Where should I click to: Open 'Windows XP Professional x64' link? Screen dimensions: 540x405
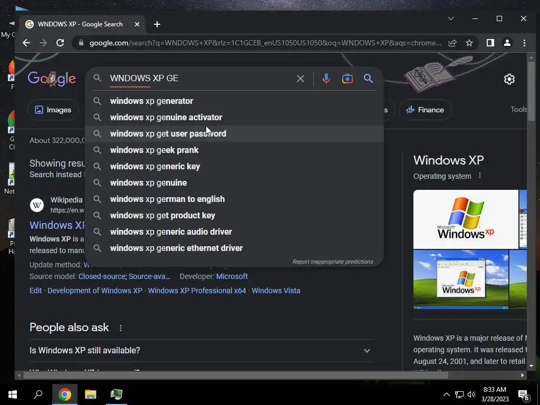pos(197,291)
